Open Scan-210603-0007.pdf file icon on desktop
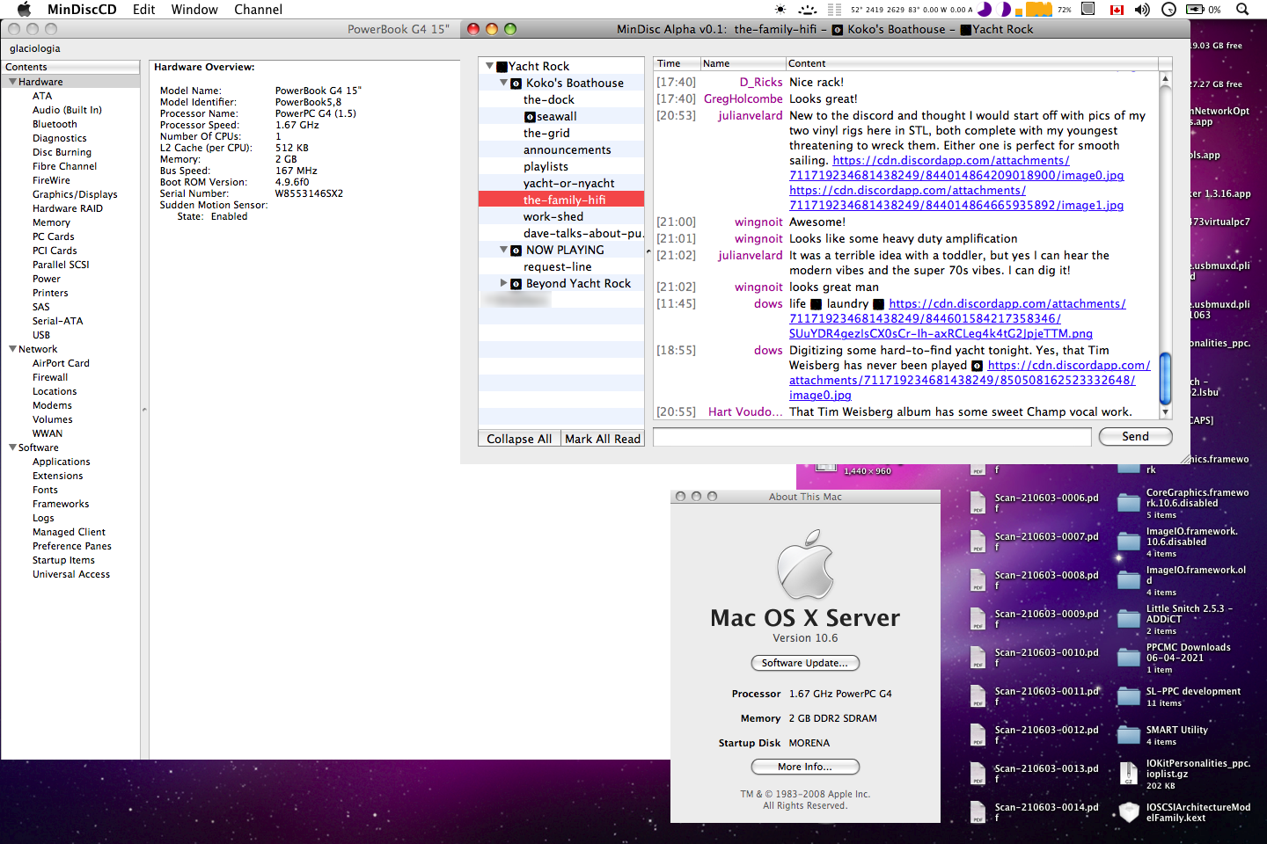The height and width of the screenshot is (844, 1267). click(x=978, y=541)
